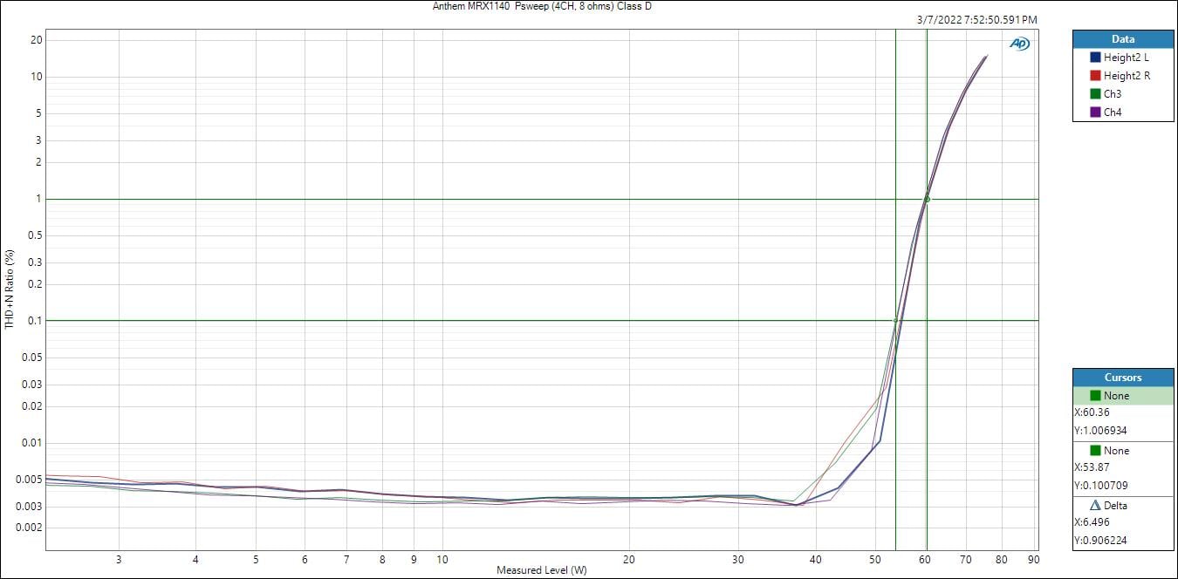The width and height of the screenshot is (1178, 579).
Task: Select the Data legend header
Action: [x=1122, y=39]
